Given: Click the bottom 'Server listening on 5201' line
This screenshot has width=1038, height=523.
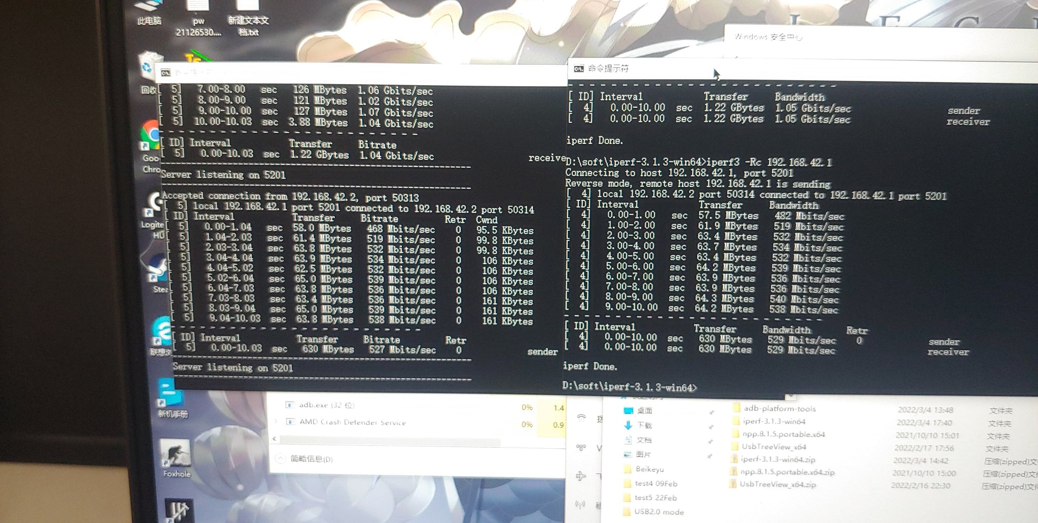Looking at the screenshot, I should pyautogui.click(x=233, y=367).
